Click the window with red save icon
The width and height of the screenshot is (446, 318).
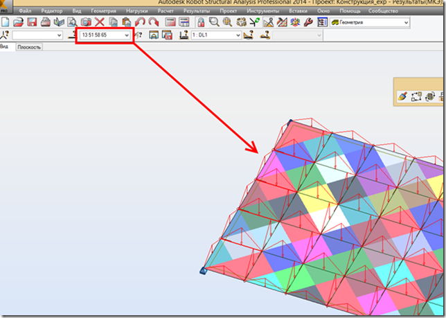[168, 35]
